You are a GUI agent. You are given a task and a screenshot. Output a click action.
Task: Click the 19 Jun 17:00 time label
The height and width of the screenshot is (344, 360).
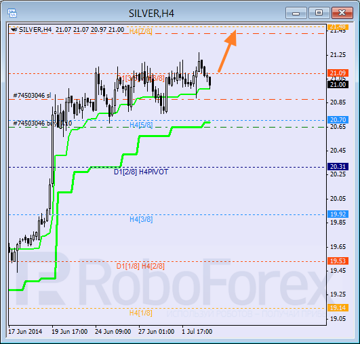point(70,332)
